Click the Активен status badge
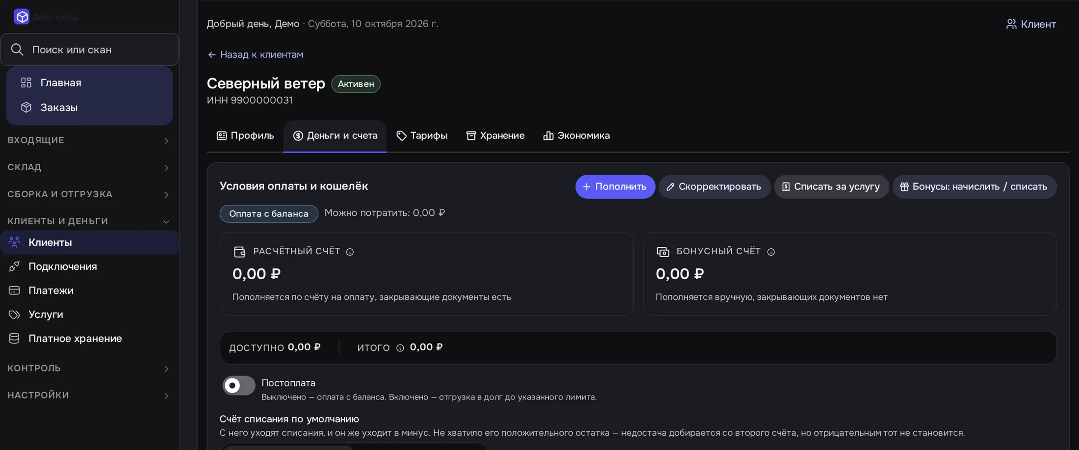This screenshot has height=450, width=1079. (356, 84)
